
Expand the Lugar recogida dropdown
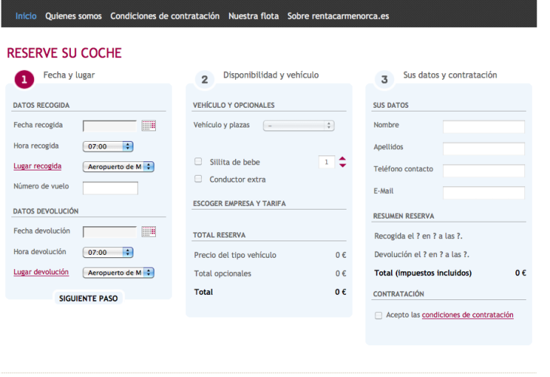[118, 167]
